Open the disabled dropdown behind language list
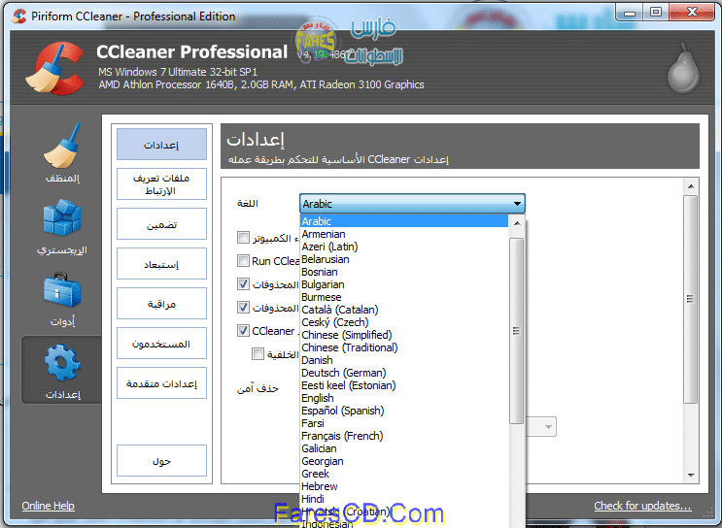The width and height of the screenshot is (722, 528). [540, 426]
